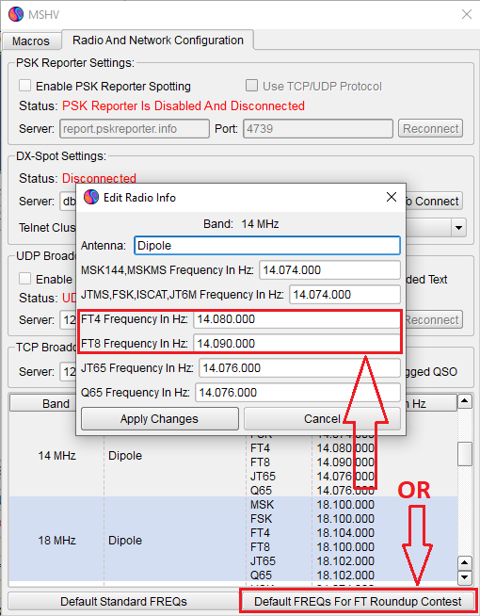Screen dimensions: 480x616
Task: Click Default Standard FREQs button
Action: tap(123, 602)
